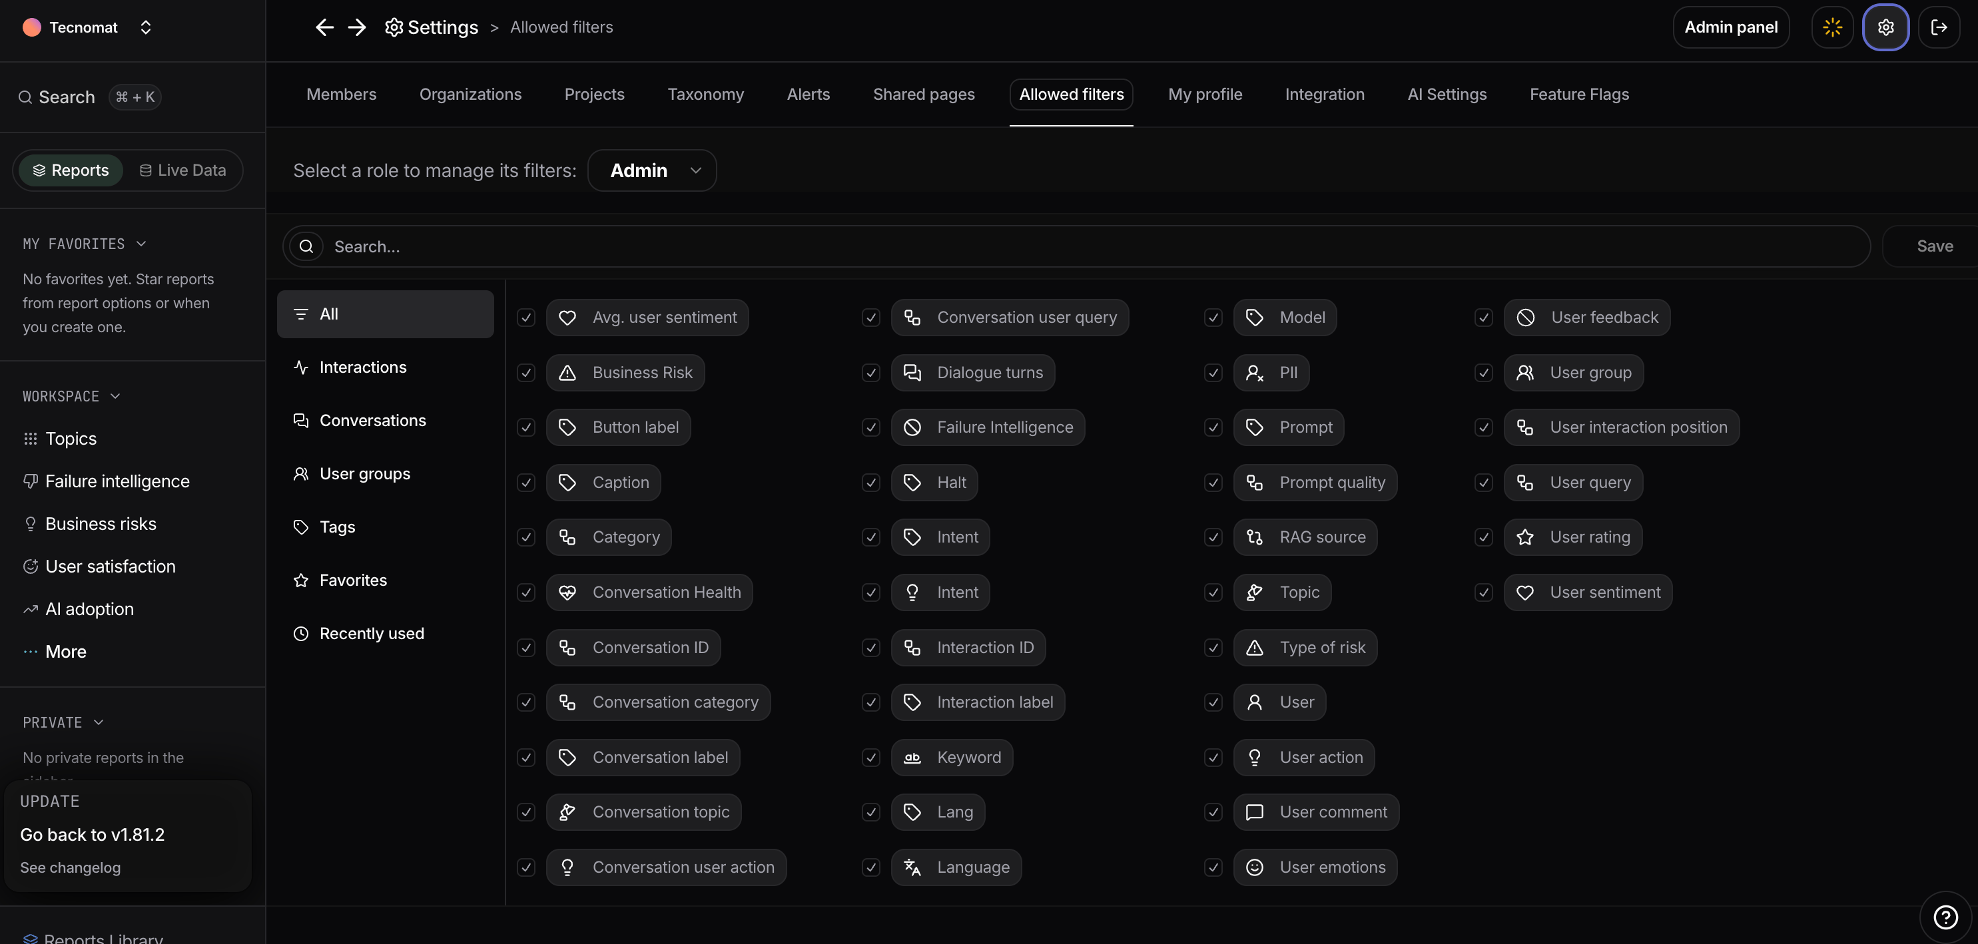Image resolution: width=1978 pixels, height=944 pixels.
Task: Click the smiley icon on User emotions
Action: pyautogui.click(x=1255, y=867)
